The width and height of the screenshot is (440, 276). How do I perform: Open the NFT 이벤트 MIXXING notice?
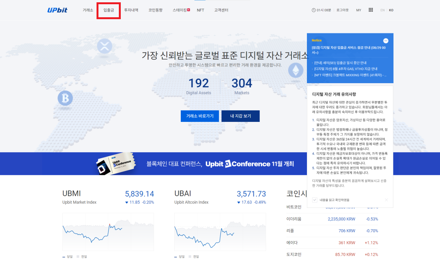click(350, 75)
